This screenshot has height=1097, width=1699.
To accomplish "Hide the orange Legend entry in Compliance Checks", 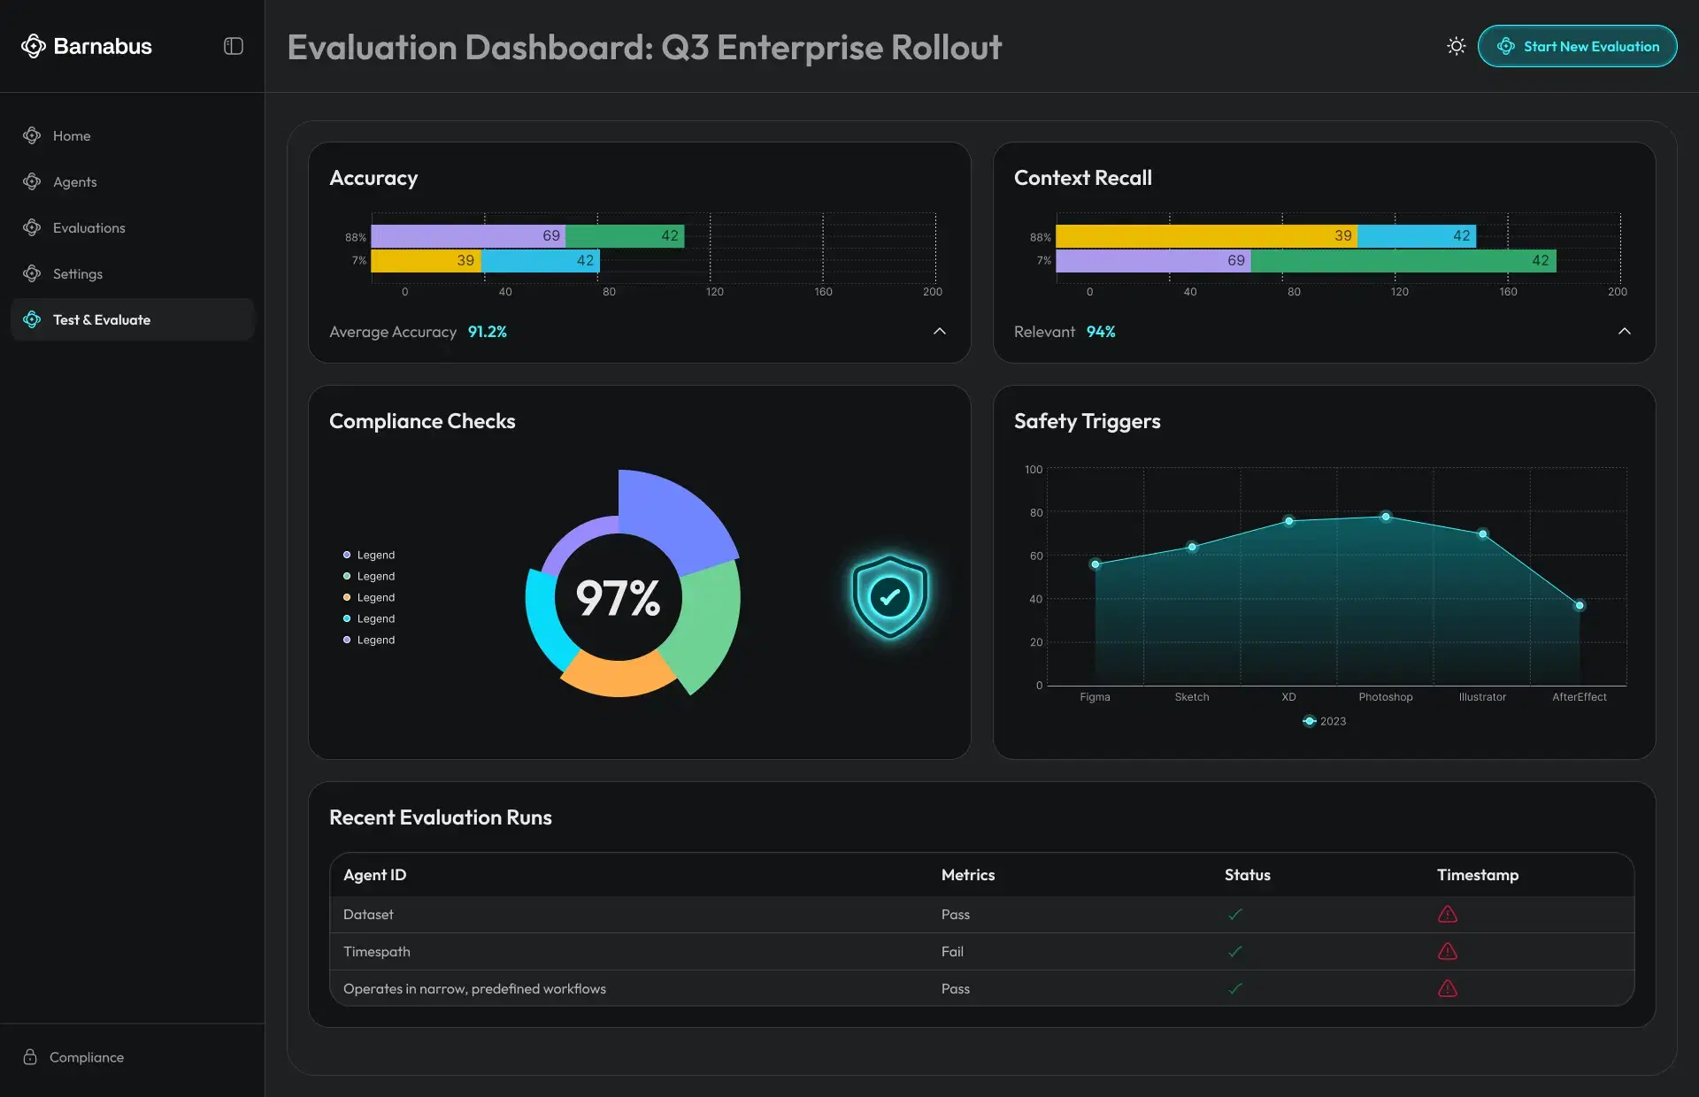I will tap(369, 597).
